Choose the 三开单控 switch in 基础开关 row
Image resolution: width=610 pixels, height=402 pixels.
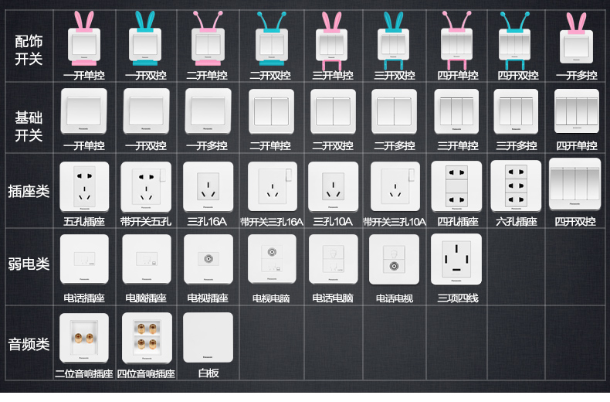(x=456, y=112)
